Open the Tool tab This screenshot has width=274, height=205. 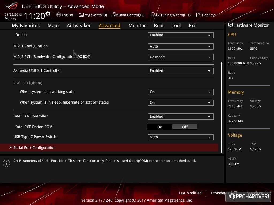pyautogui.click(x=176, y=26)
